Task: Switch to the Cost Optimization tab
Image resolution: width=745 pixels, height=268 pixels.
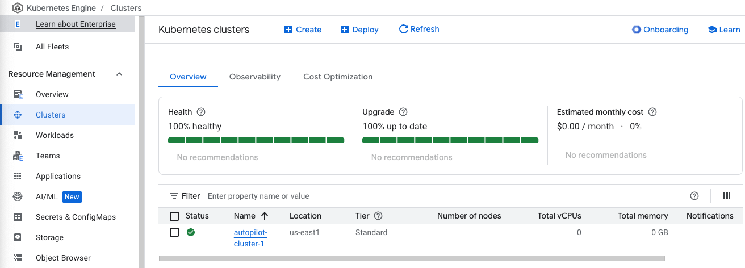Action: (338, 77)
